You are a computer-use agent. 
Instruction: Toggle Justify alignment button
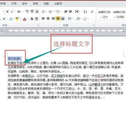click(58, 19)
